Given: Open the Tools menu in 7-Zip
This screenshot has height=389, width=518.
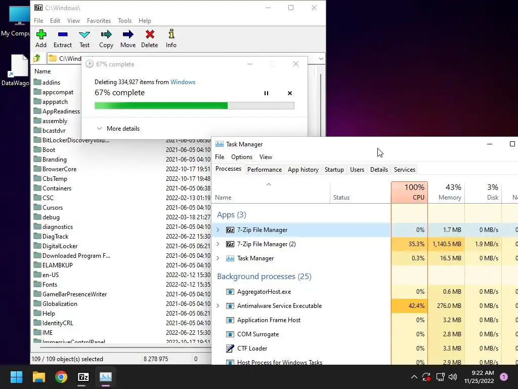Looking at the screenshot, I should point(124,20).
